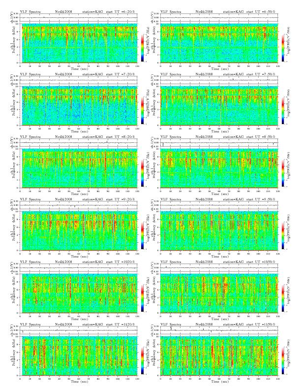Click the ch.1 waveform strip above the 6:50:0 spectrogram

(219, 18)
